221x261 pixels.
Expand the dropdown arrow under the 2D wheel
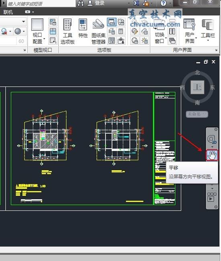[x=212, y=147]
